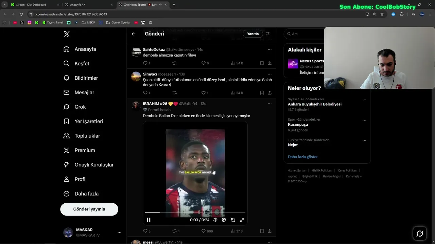Viewport: 435px width, 244px height.
Task: Open more options on İBRAHİM #26's reply
Action: pos(269,104)
